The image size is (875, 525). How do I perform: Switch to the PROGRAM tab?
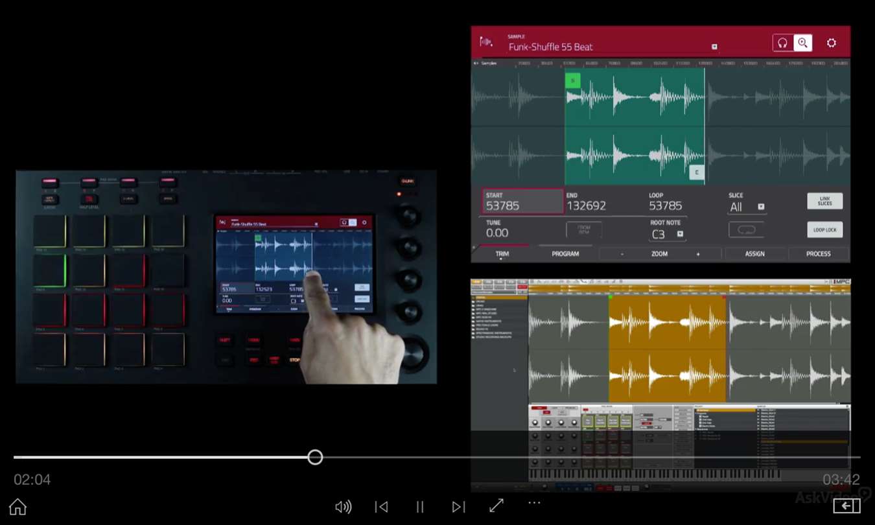[x=565, y=254]
